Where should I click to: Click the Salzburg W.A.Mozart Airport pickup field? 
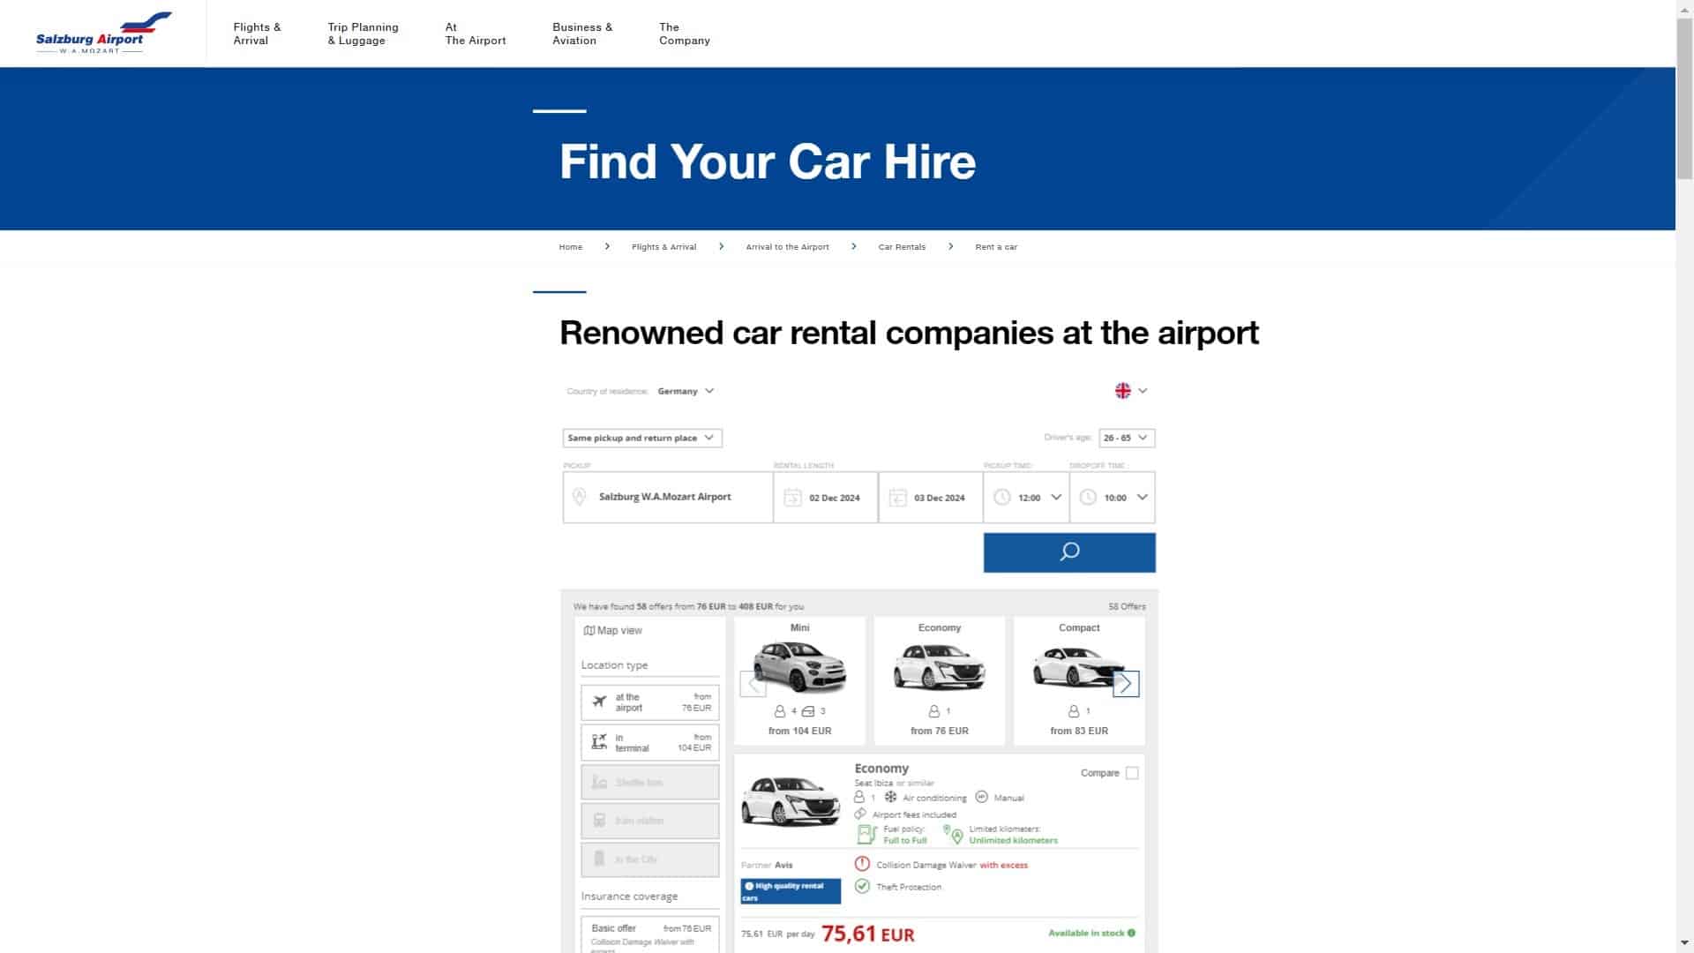point(668,498)
